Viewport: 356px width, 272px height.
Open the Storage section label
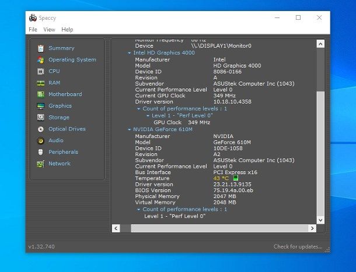coord(59,118)
